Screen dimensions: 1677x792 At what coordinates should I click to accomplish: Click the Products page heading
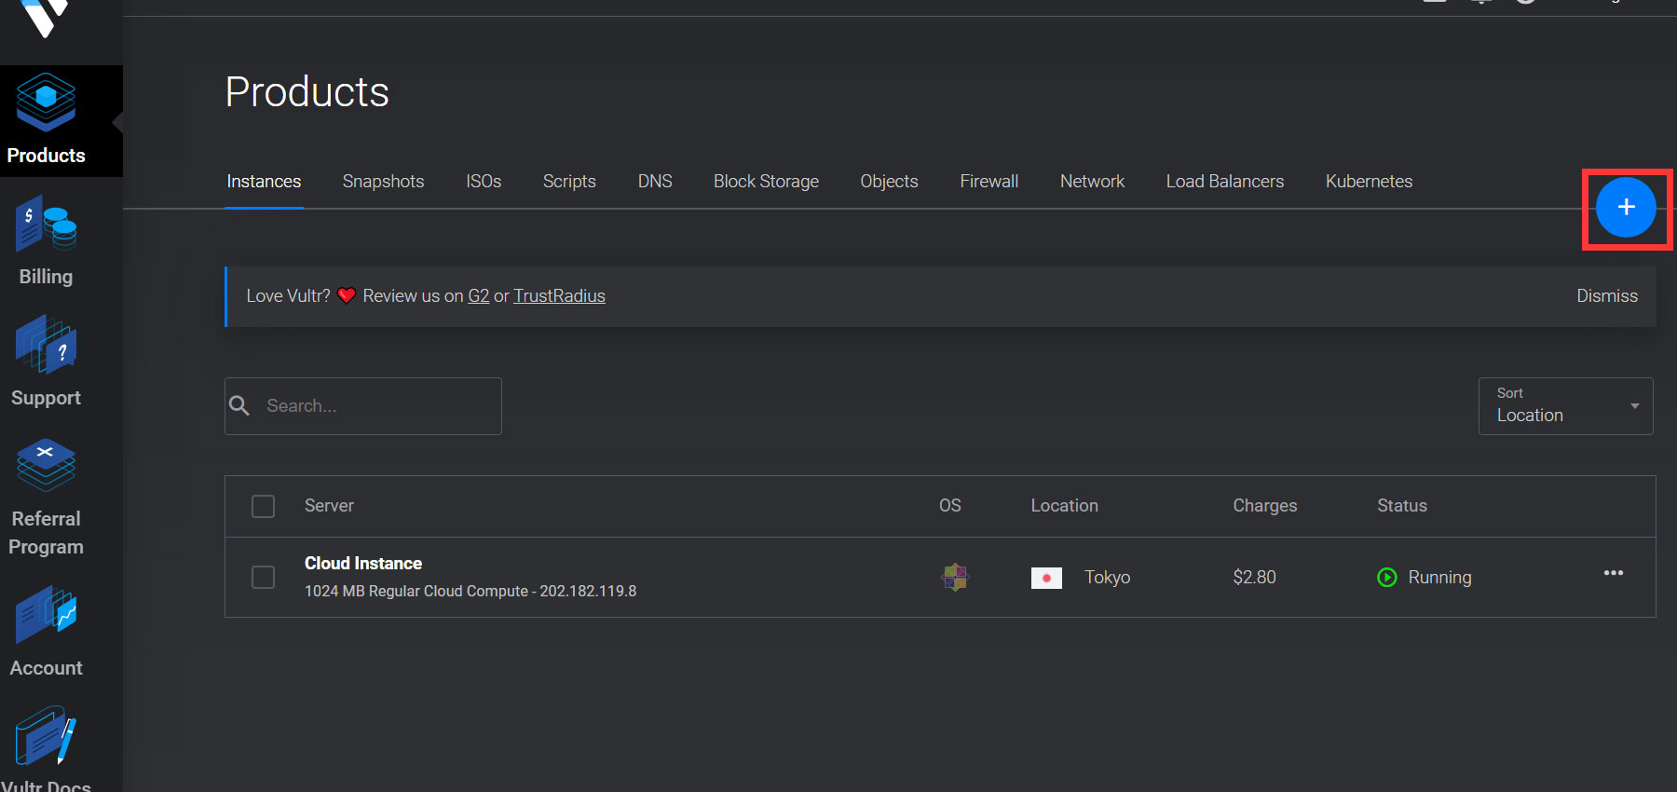pyautogui.click(x=307, y=91)
